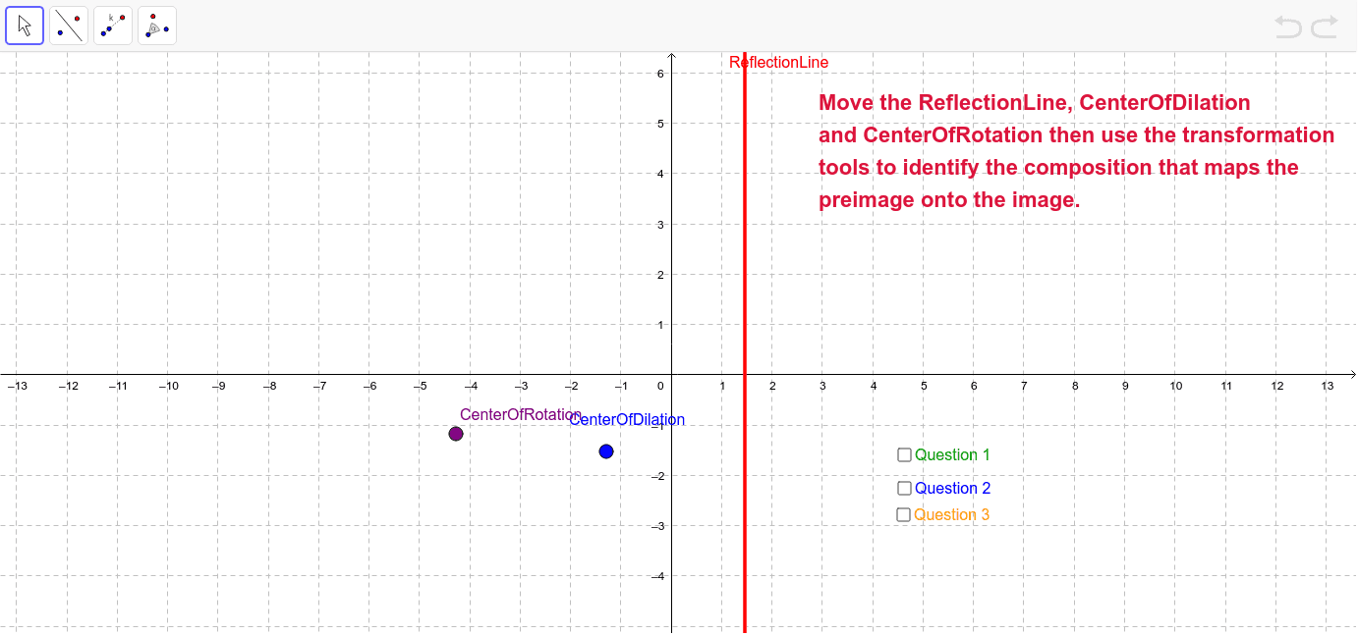Select the Reflect about Line tool
This screenshot has height=635, width=1358.
[68, 25]
